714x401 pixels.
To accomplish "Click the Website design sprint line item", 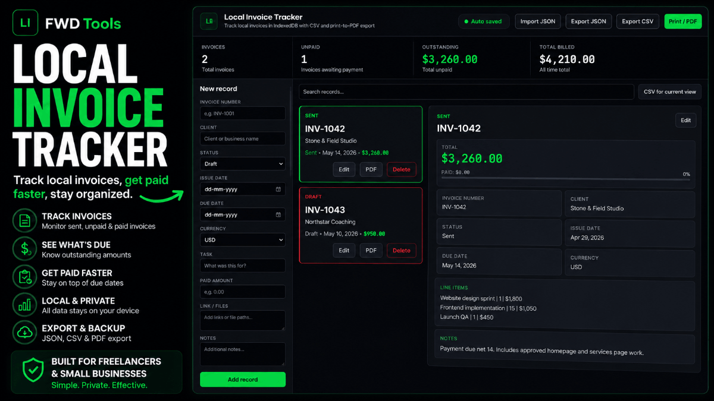I will (481, 298).
